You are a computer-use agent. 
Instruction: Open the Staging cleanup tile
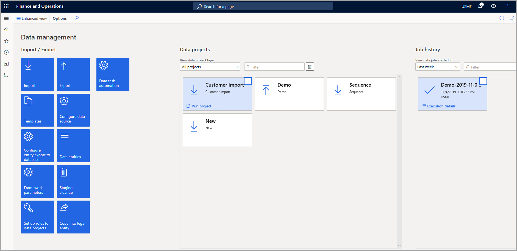[73, 181]
